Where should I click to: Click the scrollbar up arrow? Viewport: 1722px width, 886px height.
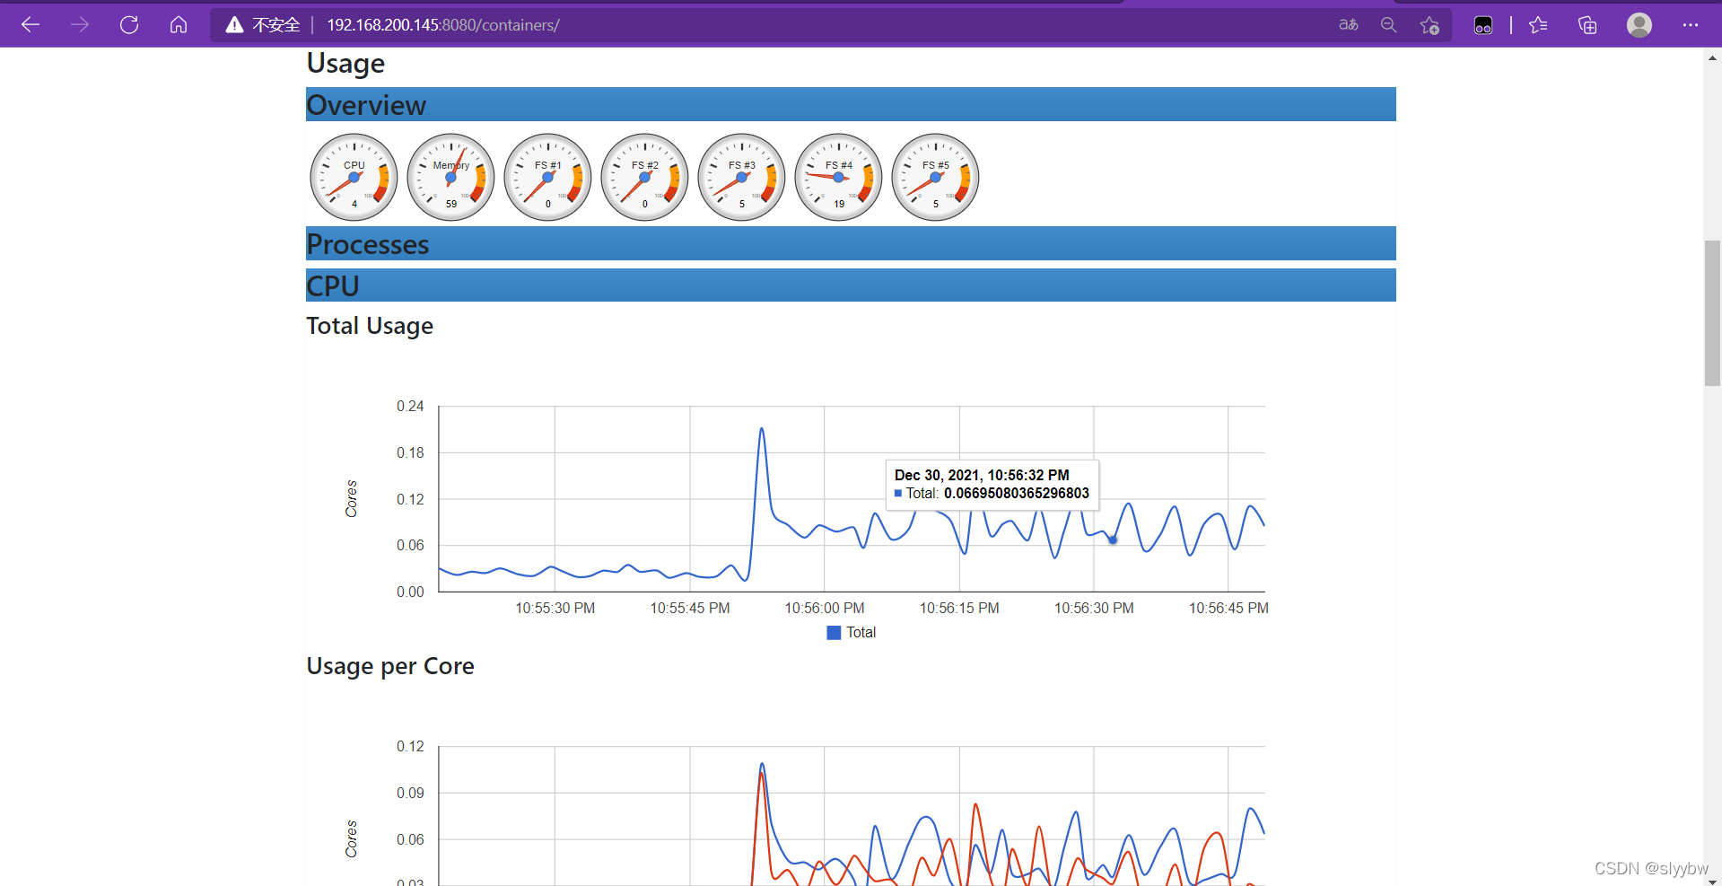tap(1712, 57)
